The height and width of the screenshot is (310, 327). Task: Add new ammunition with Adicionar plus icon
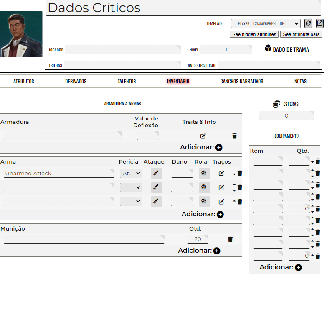[x=217, y=251]
